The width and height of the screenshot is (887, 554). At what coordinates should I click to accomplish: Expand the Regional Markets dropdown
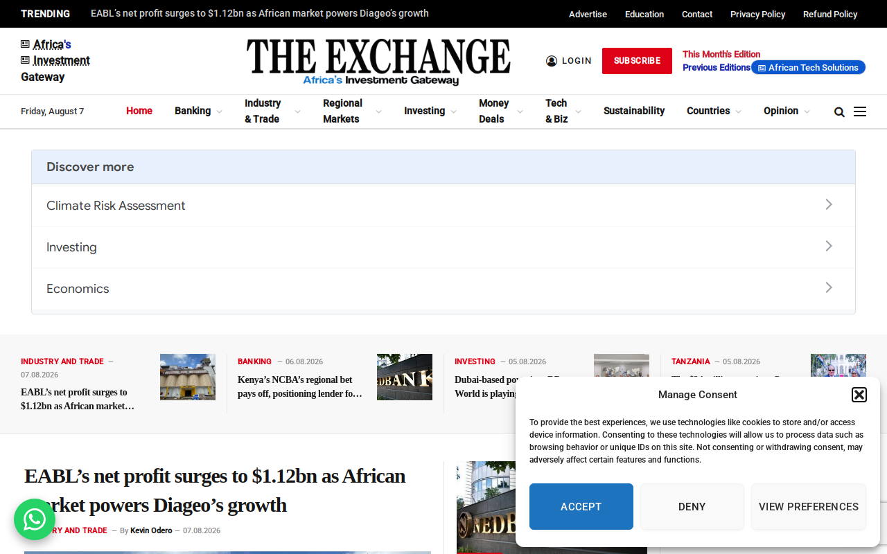378,111
